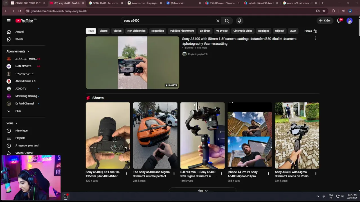Image resolution: width=360 pixels, height=202 pixels.
Task: Select the En direct chip
Action: 205,31
